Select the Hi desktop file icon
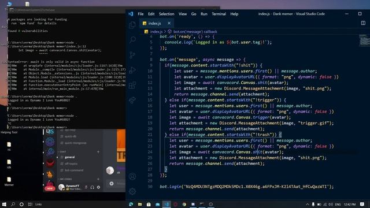This screenshot has width=370, height=208. coord(9,146)
